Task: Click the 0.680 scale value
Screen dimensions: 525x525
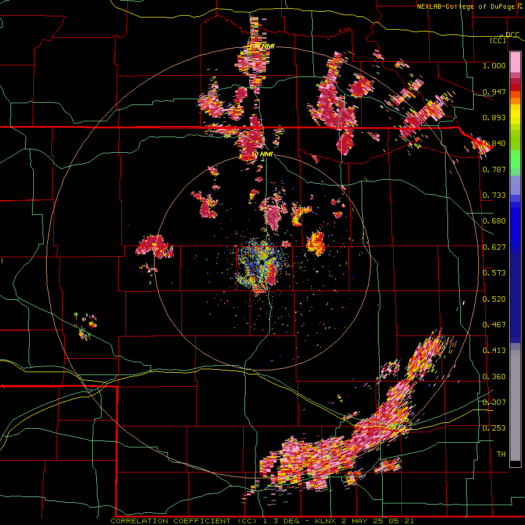Action: 494,221
